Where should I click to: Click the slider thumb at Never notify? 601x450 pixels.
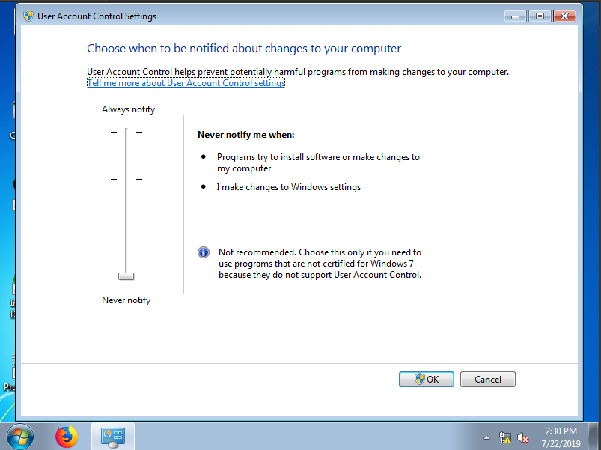coord(126,276)
